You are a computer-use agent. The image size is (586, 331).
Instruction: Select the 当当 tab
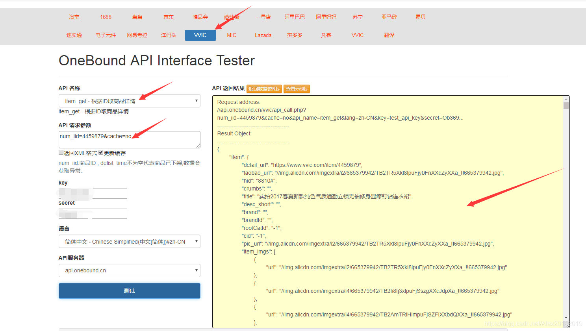click(137, 17)
